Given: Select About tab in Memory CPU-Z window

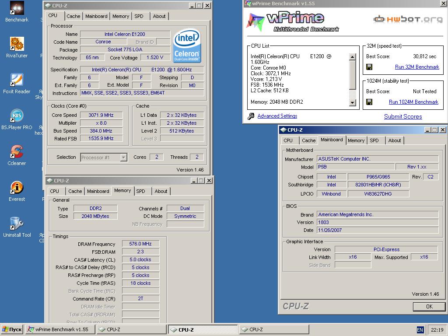Looking at the screenshot, I should coord(161,191).
